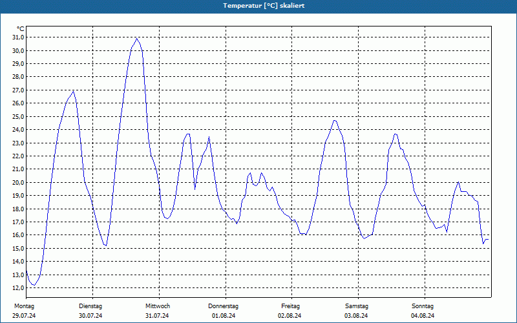Image resolution: width=517 pixels, height=323 pixels.
Task: Click the 19,0 y-axis label
Action: (x=18, y=196)
